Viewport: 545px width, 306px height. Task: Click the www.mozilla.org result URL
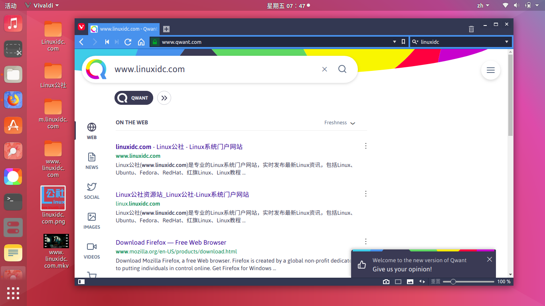pyautogui.click(x=176, y=251)
